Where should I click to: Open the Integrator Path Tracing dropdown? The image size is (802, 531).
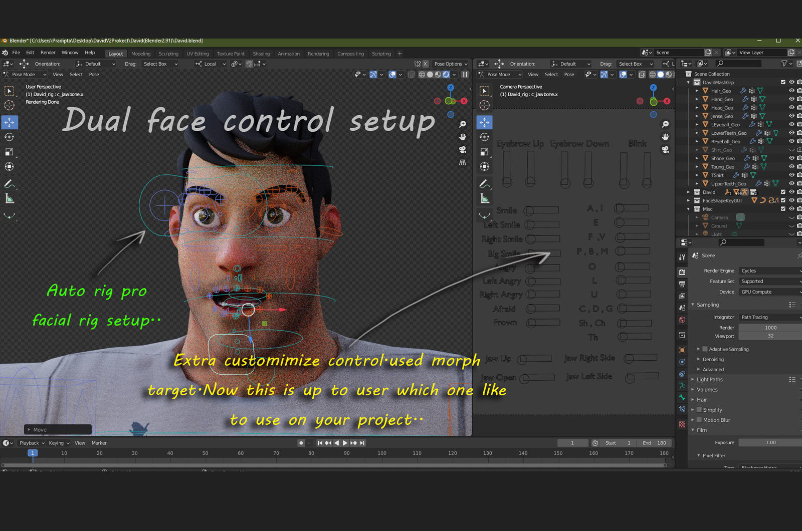click(x=770, y=317)
